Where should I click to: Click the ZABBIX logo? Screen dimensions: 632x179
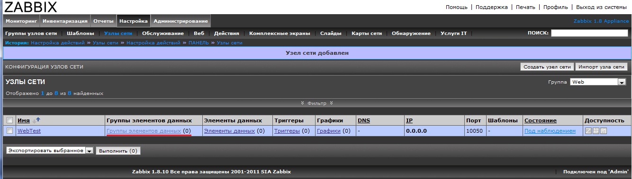(x=30, y=7)
